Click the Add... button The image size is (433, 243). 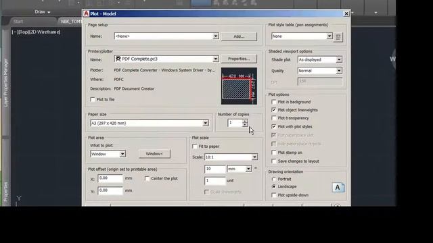(x=239, y=36)
